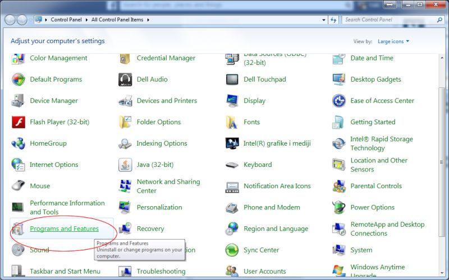449x280 pixels.
Task: Open the Date and Time link
Action: coord(372,58)
